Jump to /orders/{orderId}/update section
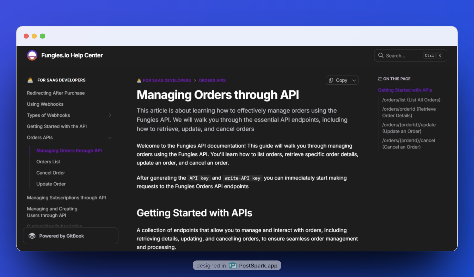 409,128
